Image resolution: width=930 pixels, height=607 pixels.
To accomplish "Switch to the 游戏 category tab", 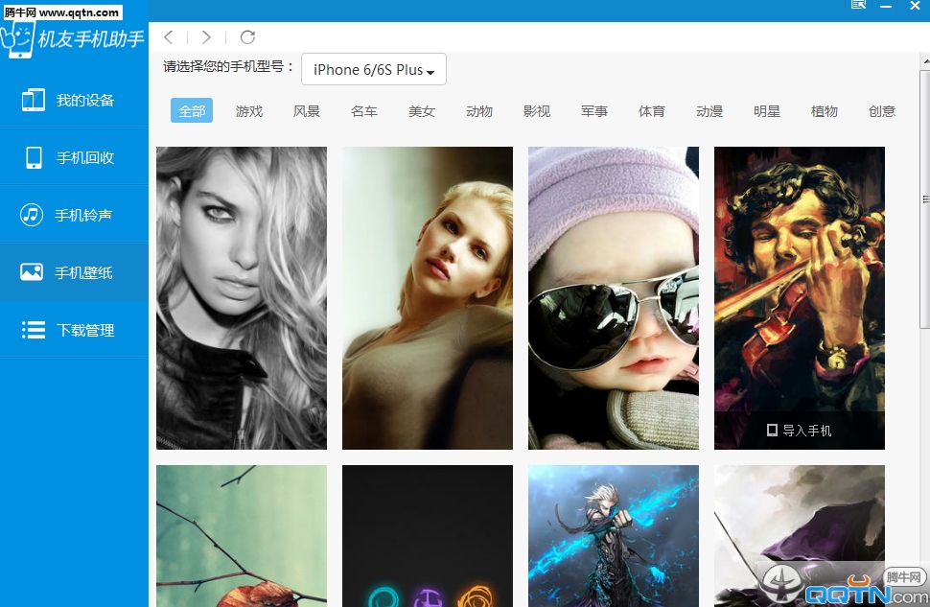I will tap(249, 111).
